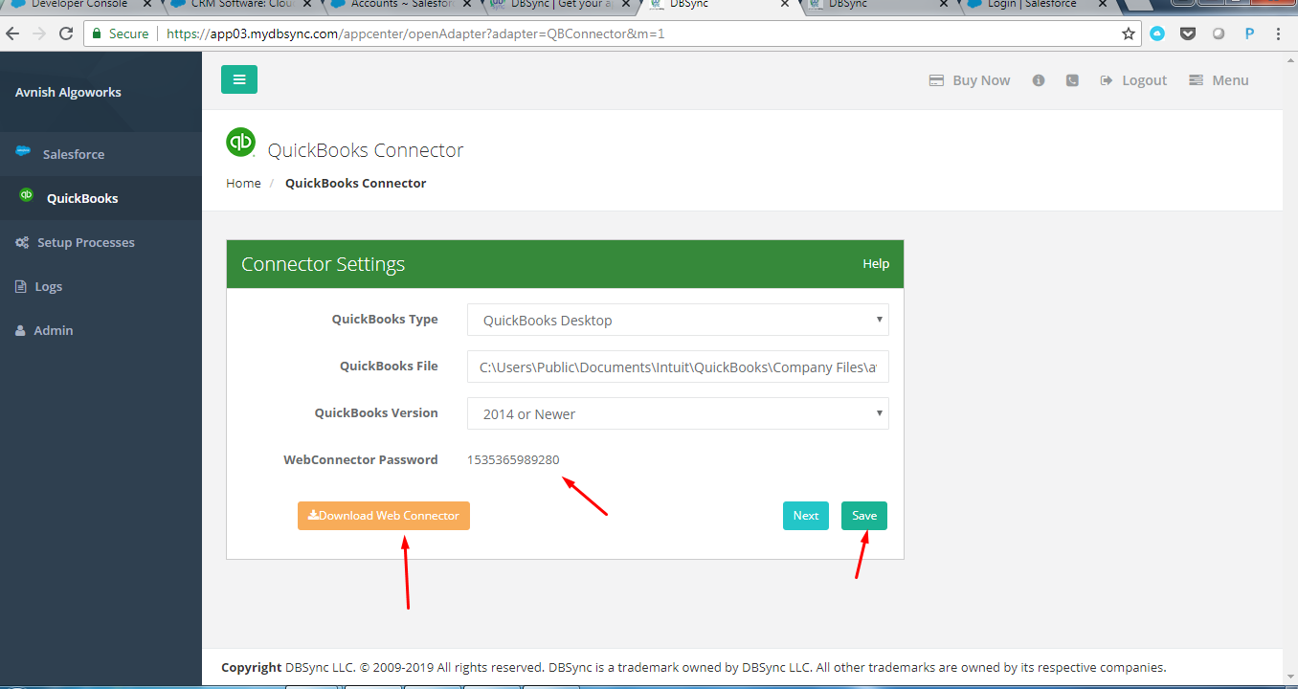The image size is (1298, 689).
Task: Click the green Save button
Action: pyautogui.click(x=863, y=516)
